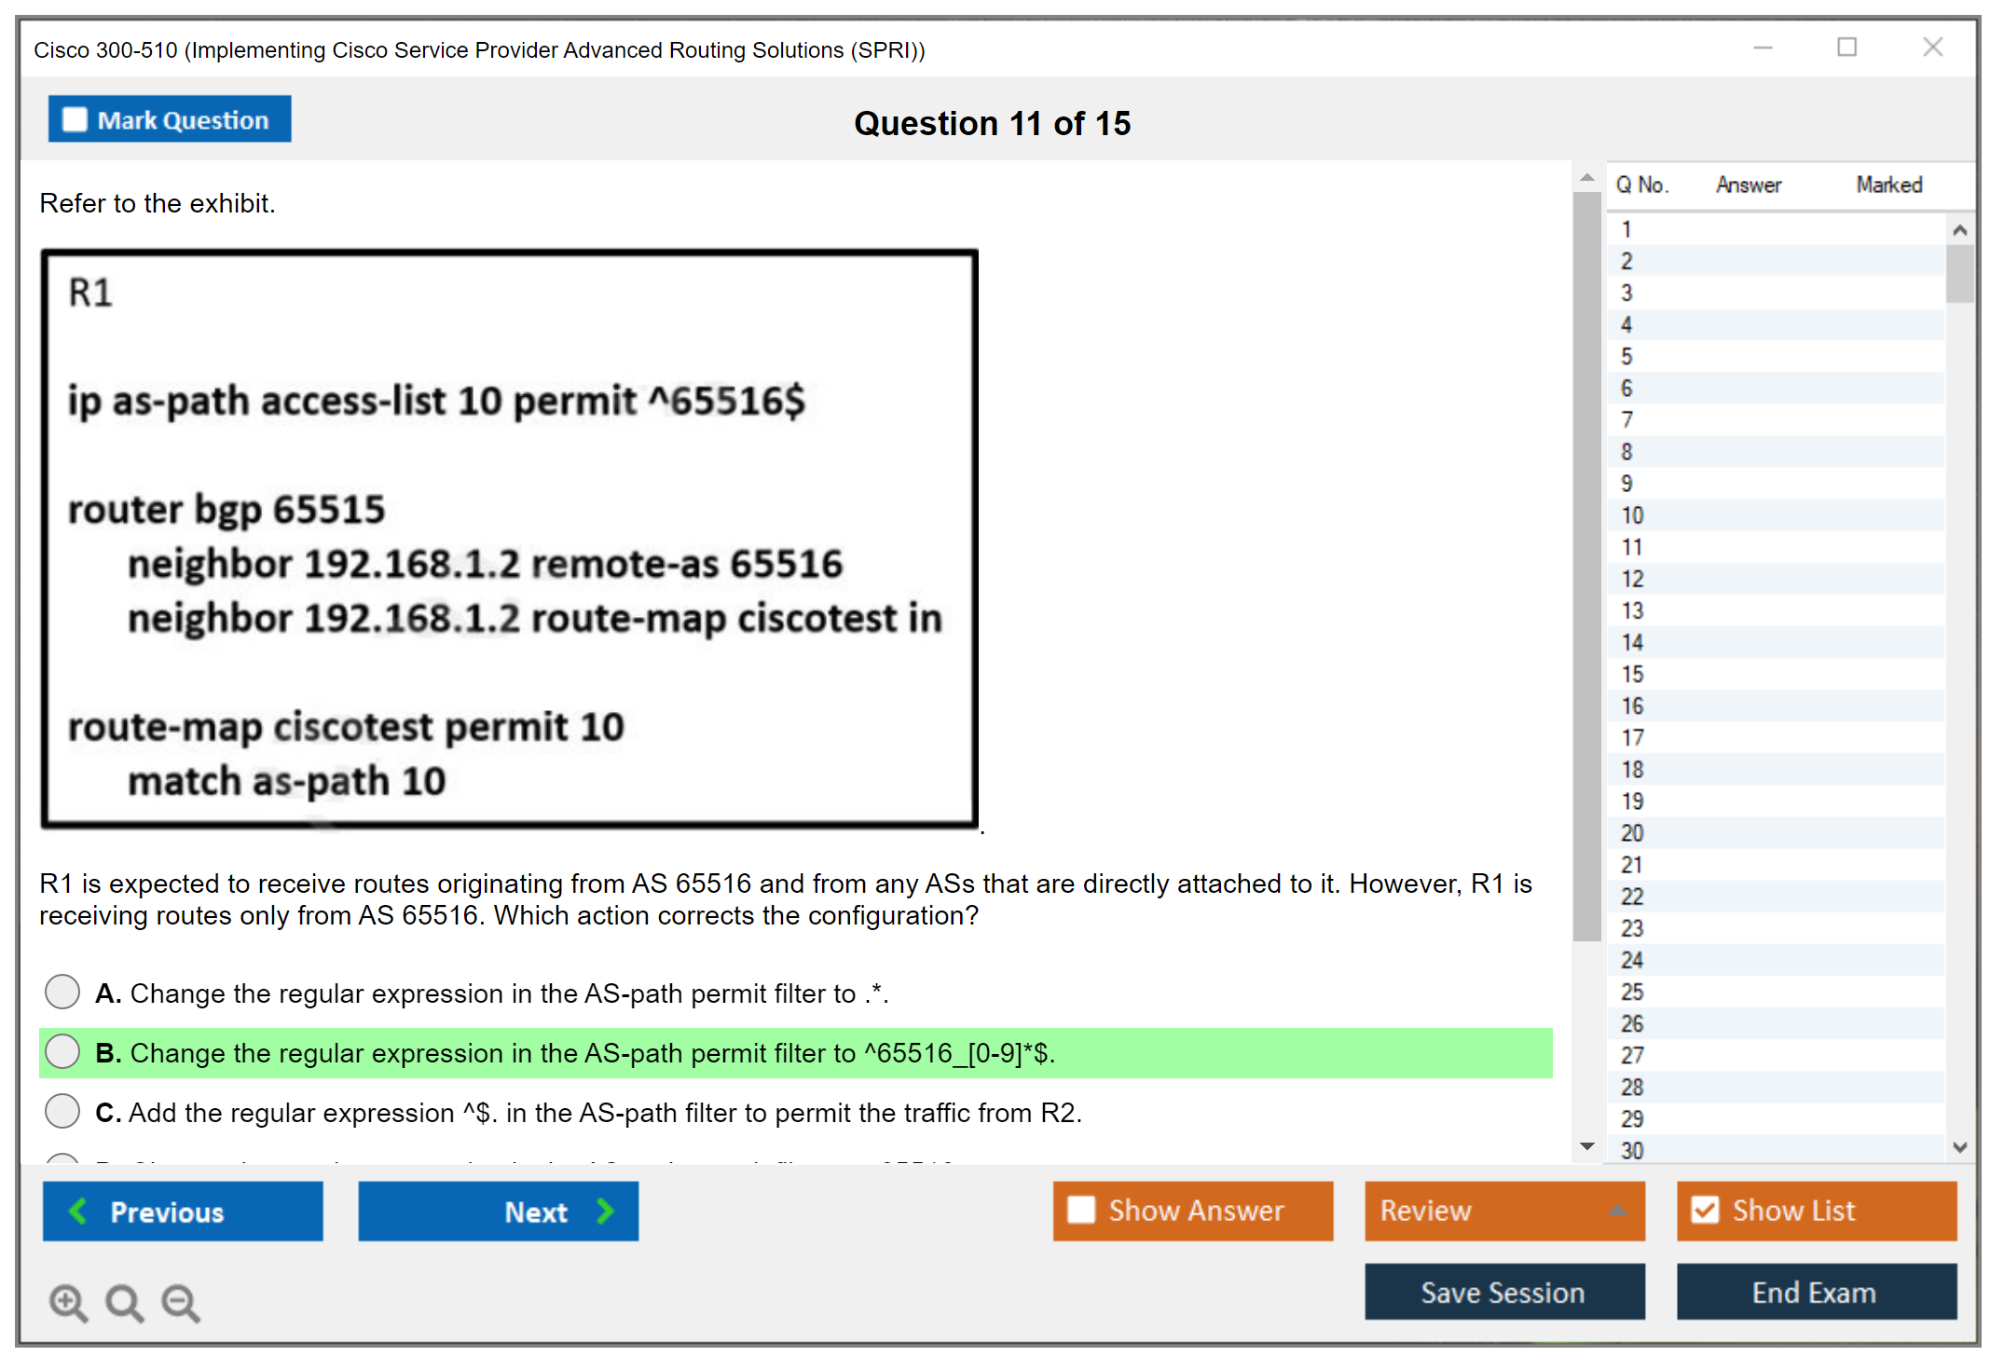Click question pane scroll-down arrow
2004x1370 pixels.
(1587, 1146)
